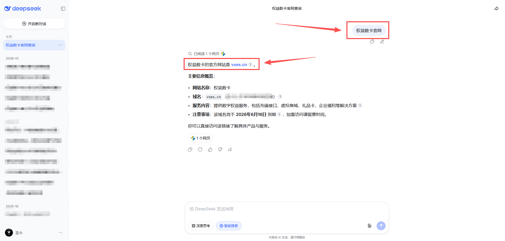Screen dimensions: 505x241
Task: Visit the vxes.cn link
Action: [239, 64]
